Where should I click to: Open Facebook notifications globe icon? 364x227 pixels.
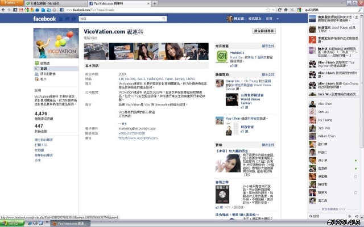[73, 19]
